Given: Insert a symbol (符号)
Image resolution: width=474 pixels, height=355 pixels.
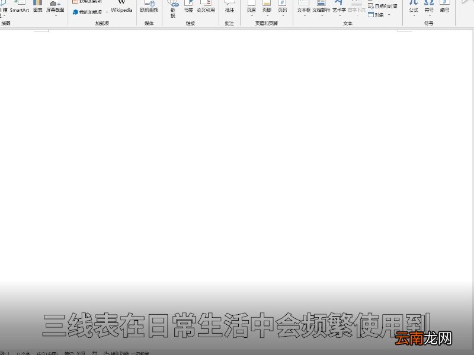Looking at the screenshot, I should (x=429, y=8).
